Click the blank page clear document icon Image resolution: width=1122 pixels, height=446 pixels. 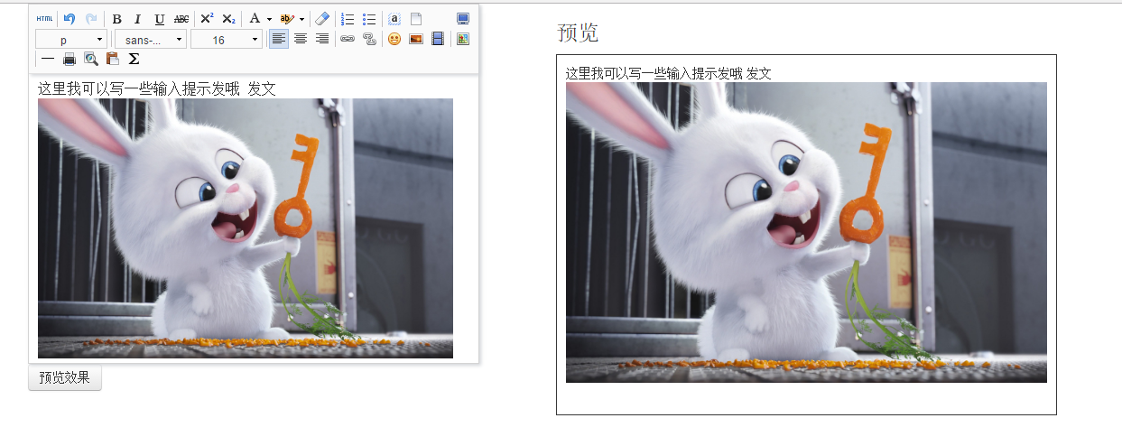coord(416,19)
